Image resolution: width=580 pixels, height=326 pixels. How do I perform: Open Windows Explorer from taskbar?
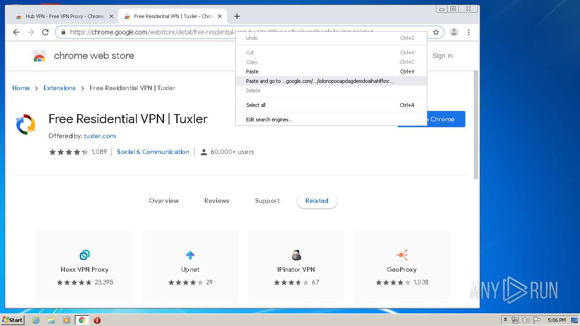[51, 320]
